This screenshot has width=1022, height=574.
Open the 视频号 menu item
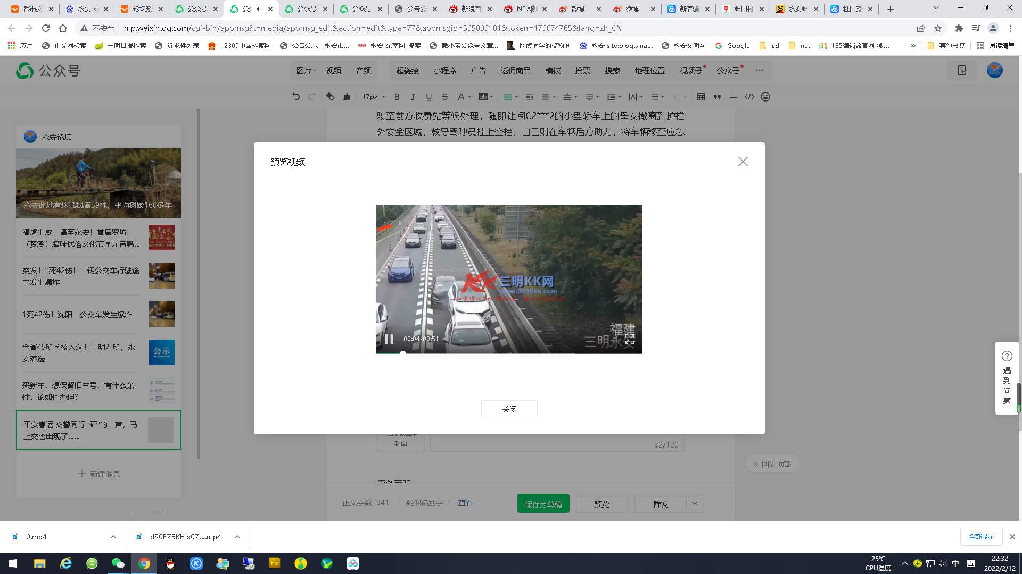[x=691, y=70]
